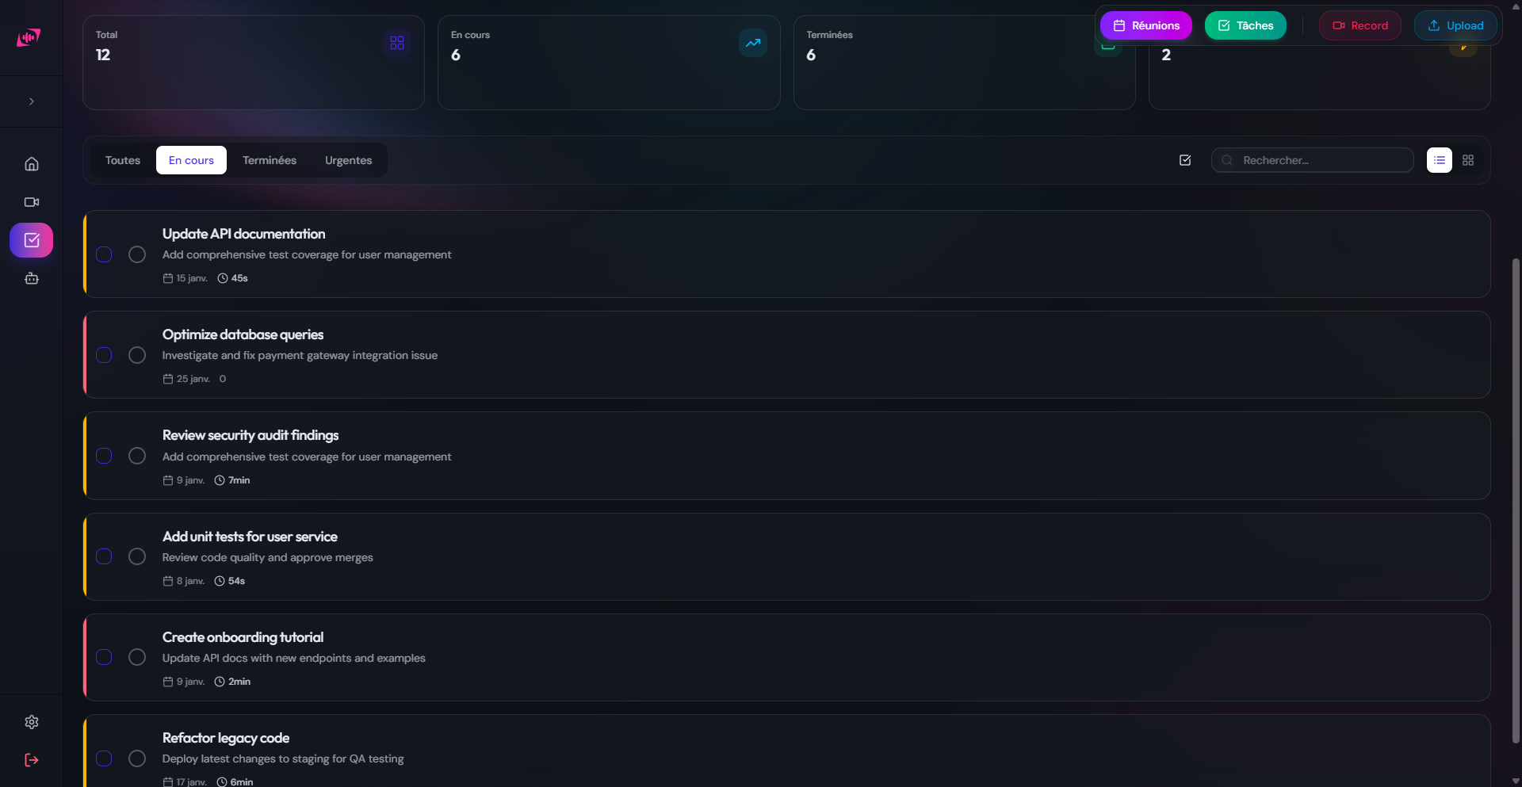Switch to the Terminées tab
Image resolution: width=1522 pixels, height=787 pixels.
point(270,160)
